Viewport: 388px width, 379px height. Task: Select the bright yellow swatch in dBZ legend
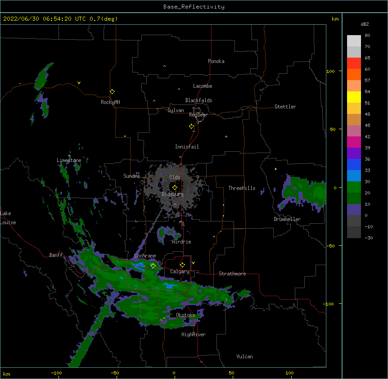(x=354, y=97)
